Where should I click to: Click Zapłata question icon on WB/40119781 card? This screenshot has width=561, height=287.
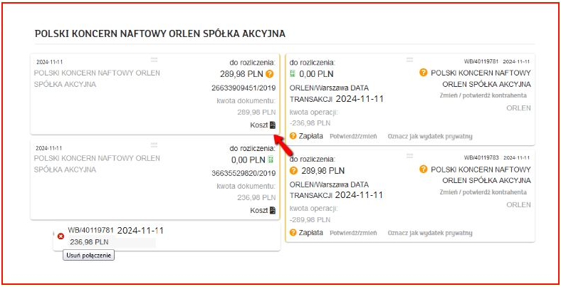click(x=293, y=136)
